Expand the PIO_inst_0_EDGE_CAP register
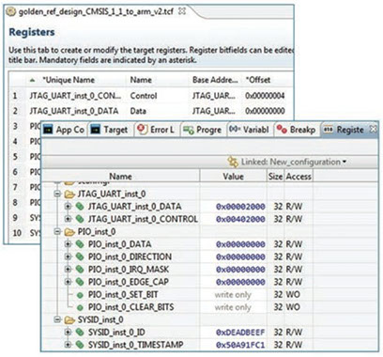 click(x=68, y=282)
